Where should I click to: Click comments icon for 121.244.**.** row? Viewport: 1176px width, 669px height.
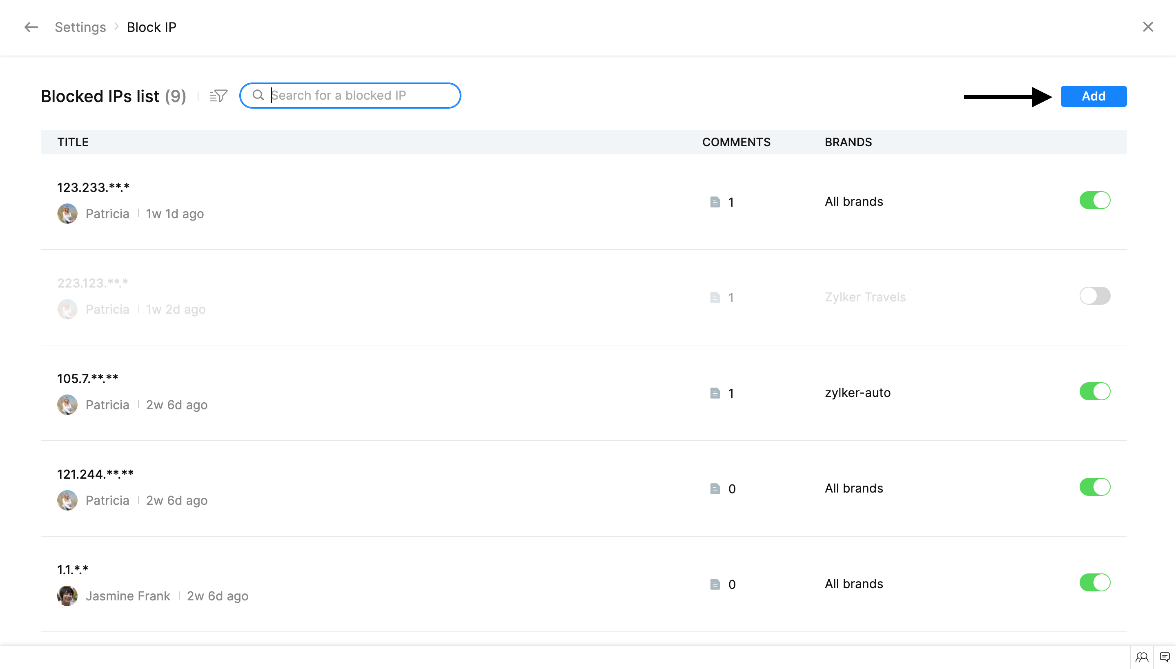pos(715,489)
